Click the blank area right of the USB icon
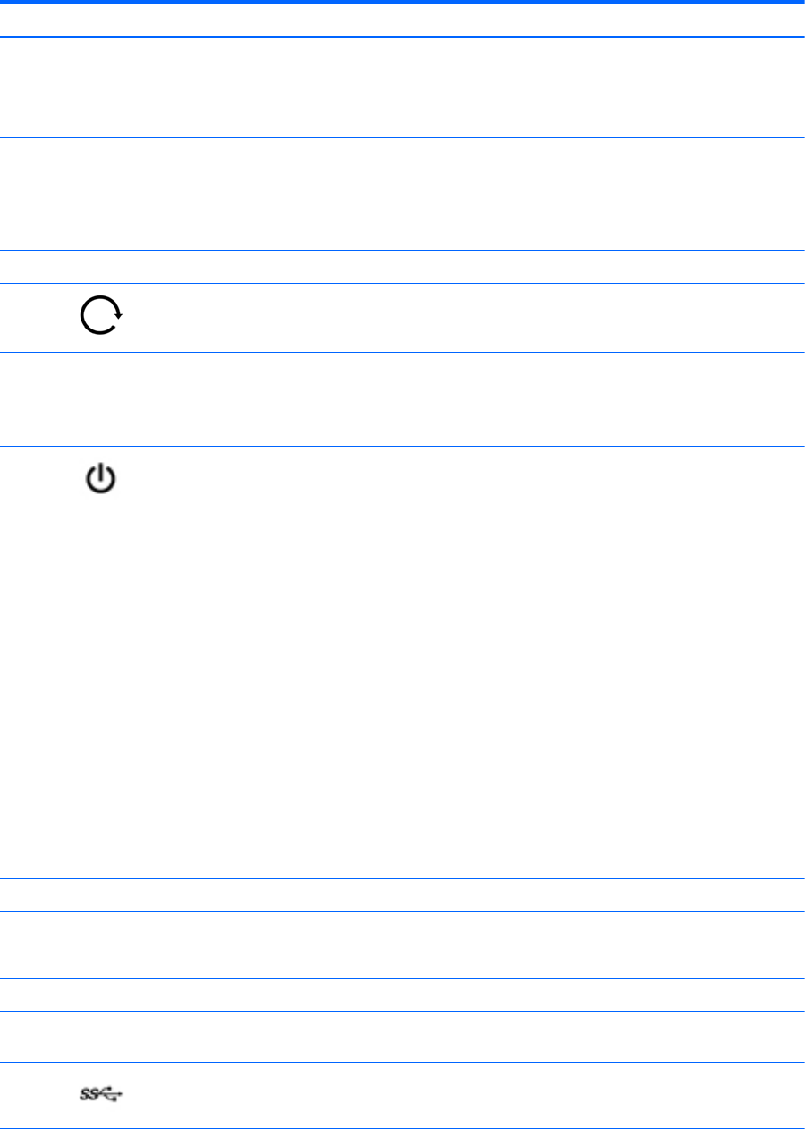 click(447, 1094)
